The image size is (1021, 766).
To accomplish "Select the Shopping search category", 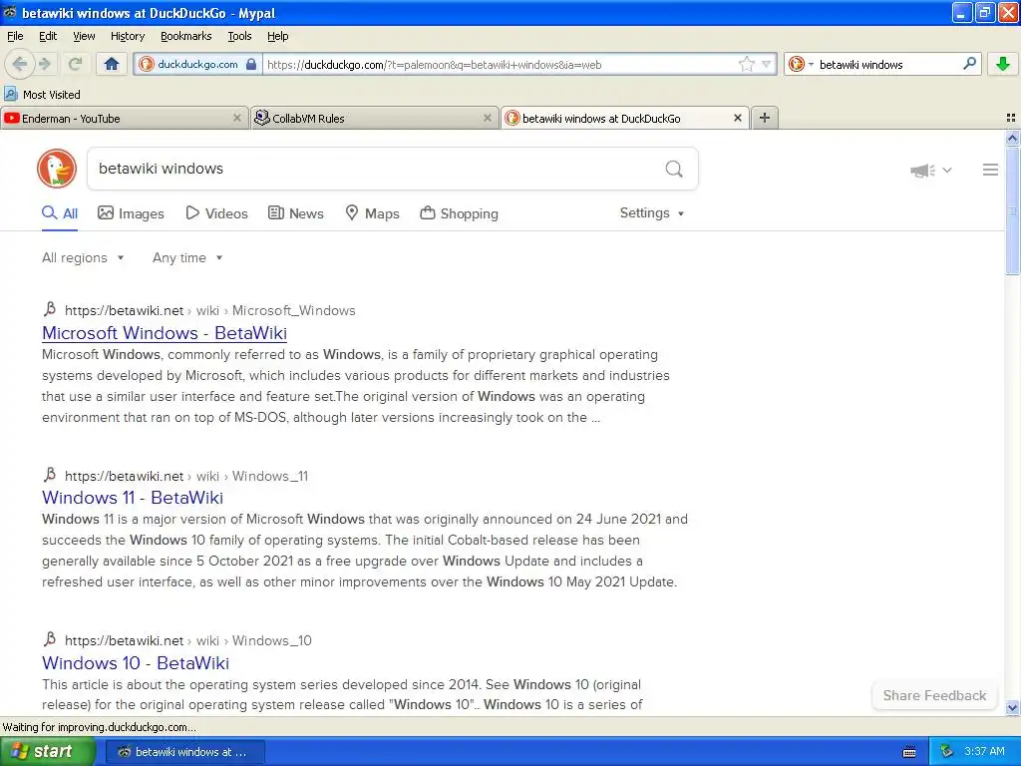I will point(459,213).
